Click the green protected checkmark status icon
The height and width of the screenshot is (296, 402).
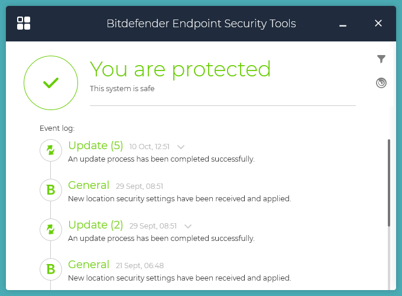click(51, 83)
